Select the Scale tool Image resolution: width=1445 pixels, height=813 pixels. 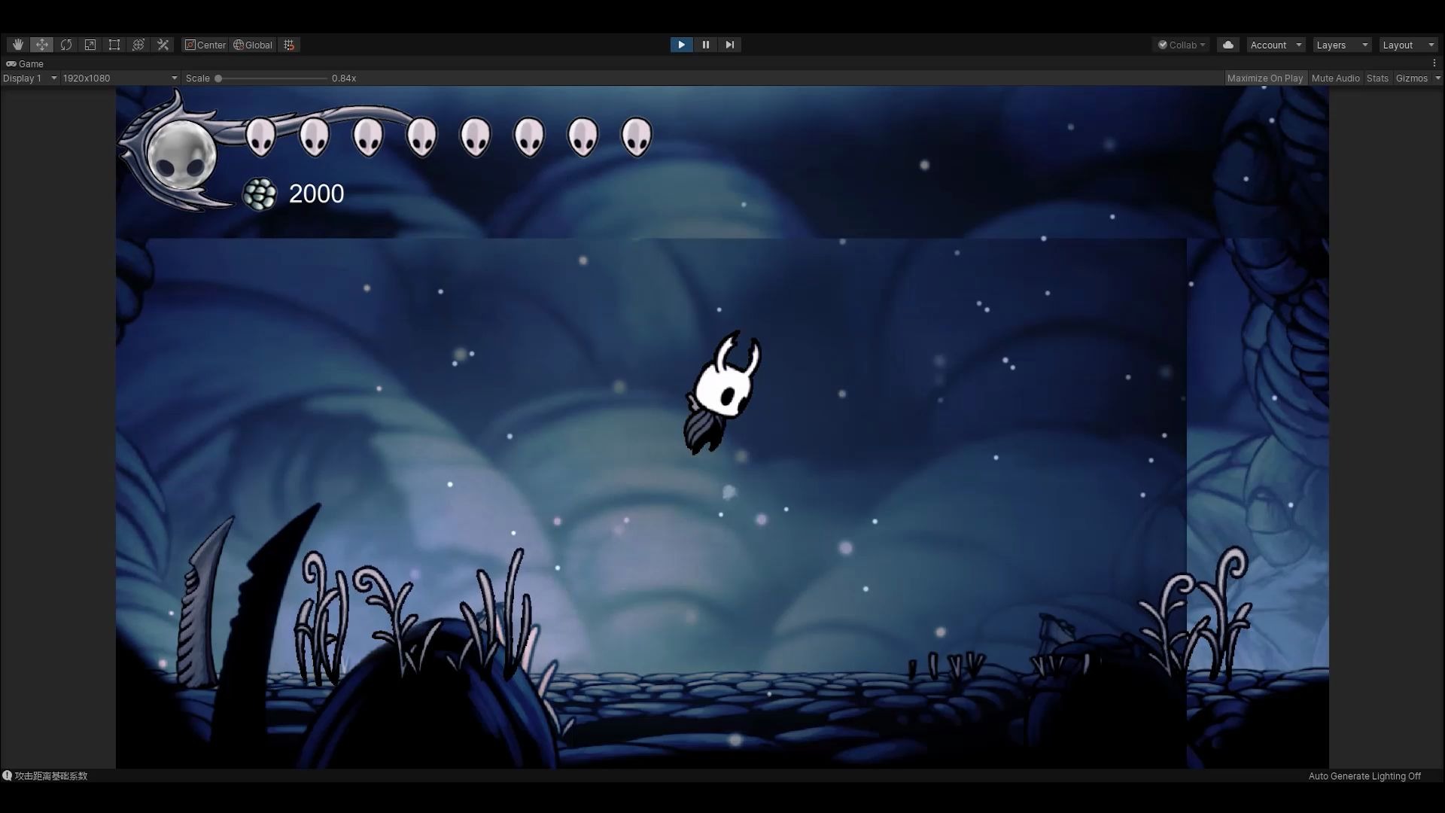(x=90, y=44)
